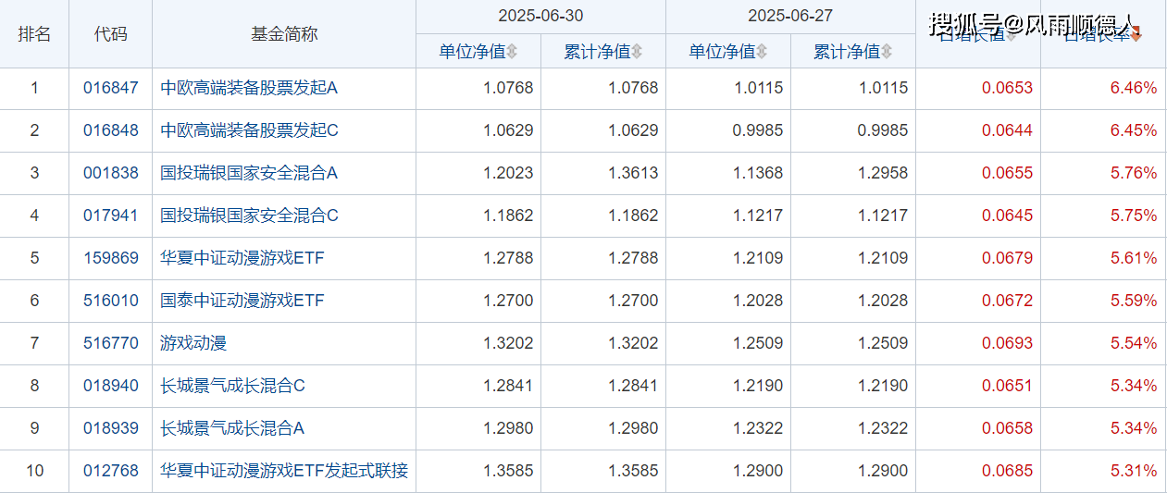Open fund code 016847
The image size is (1167, 493).
point(110,89)
